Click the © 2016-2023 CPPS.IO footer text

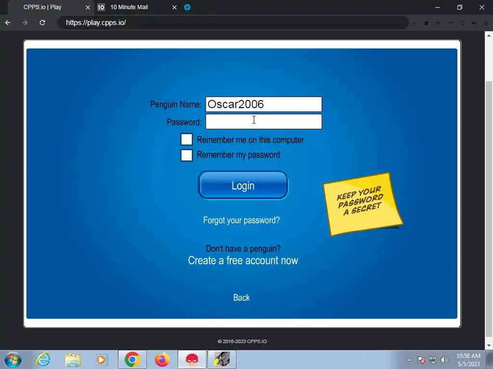[242, 342]
